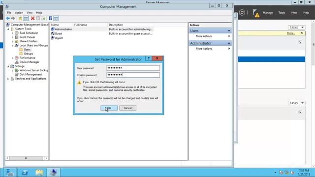
Task: Expand the Performance tree node
Action: tap(12, 58)
